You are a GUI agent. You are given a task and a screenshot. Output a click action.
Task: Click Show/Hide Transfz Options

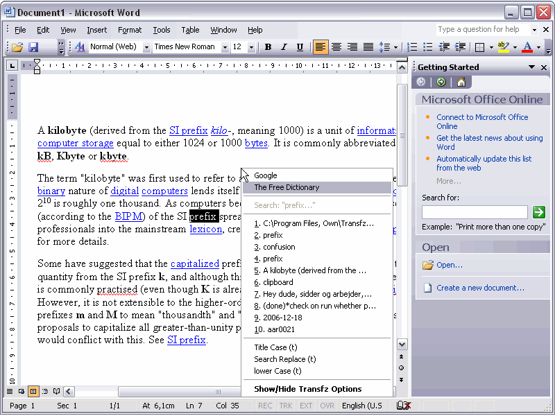click(317, 389)
